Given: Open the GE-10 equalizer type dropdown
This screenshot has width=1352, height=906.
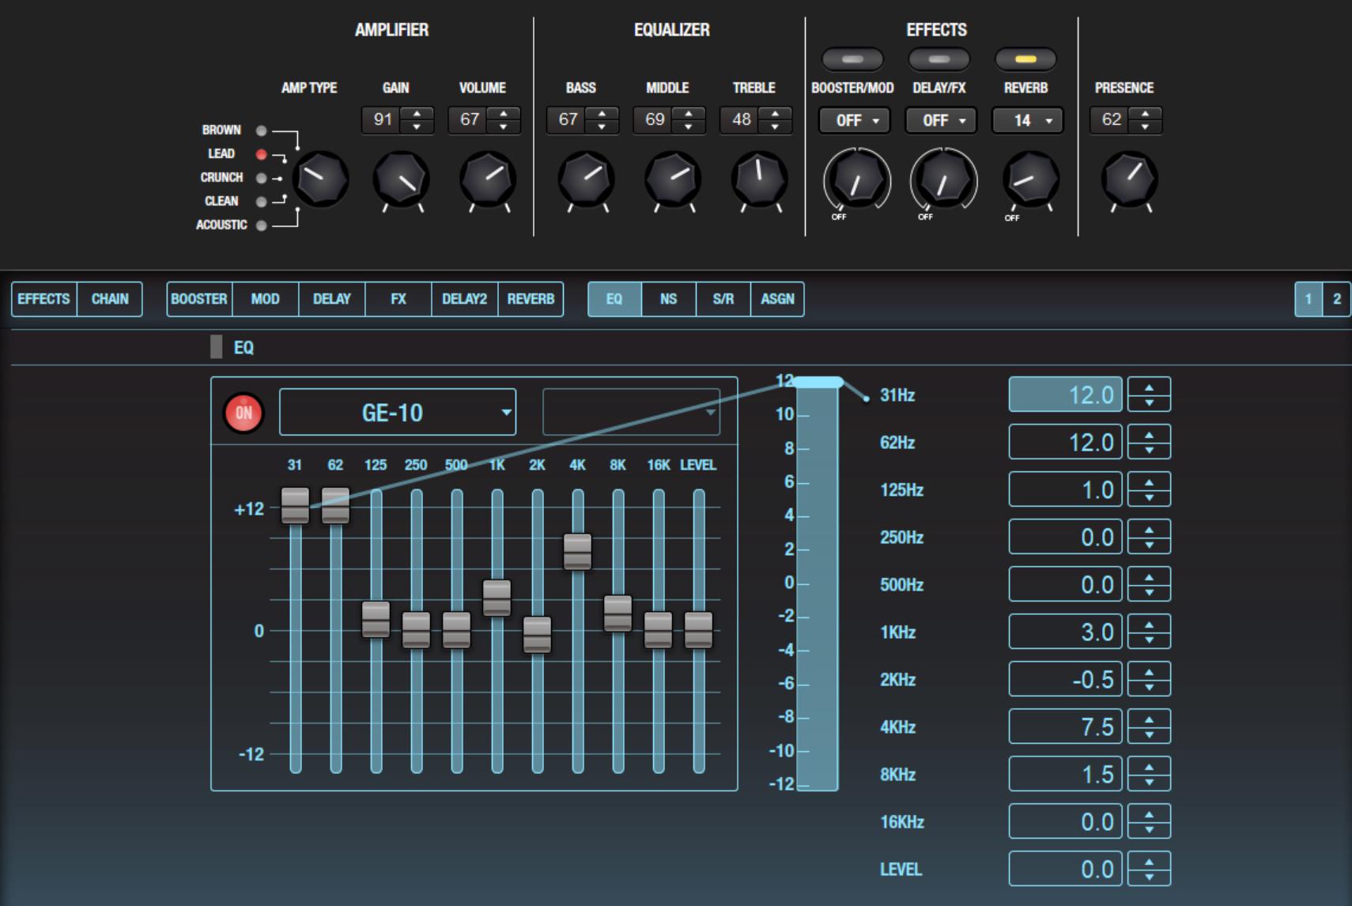Looking at the screenshot, I should point(398,412).
